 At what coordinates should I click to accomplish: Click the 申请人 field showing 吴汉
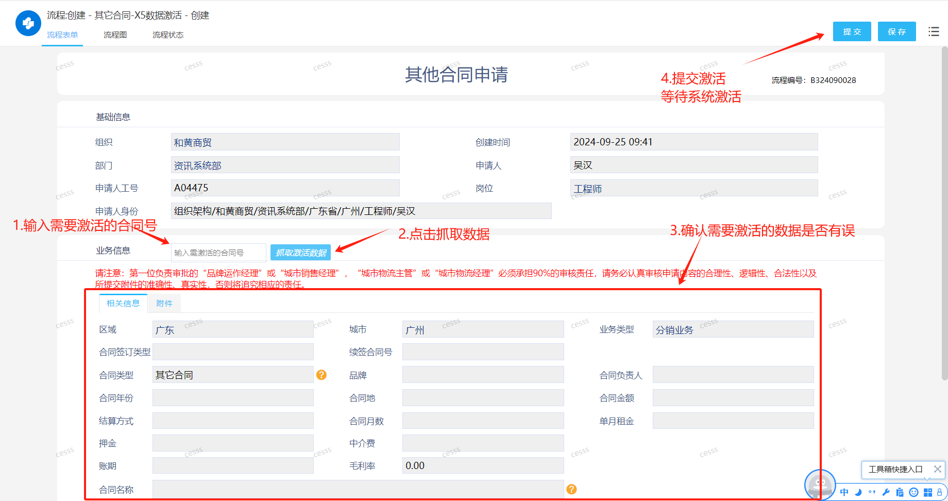click(x=694, y=165)
